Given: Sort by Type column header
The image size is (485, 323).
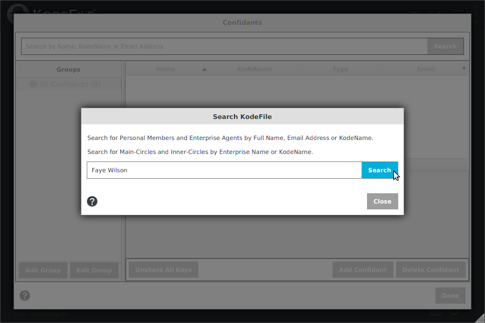Looking at the screenshot, I should point(340,69).
